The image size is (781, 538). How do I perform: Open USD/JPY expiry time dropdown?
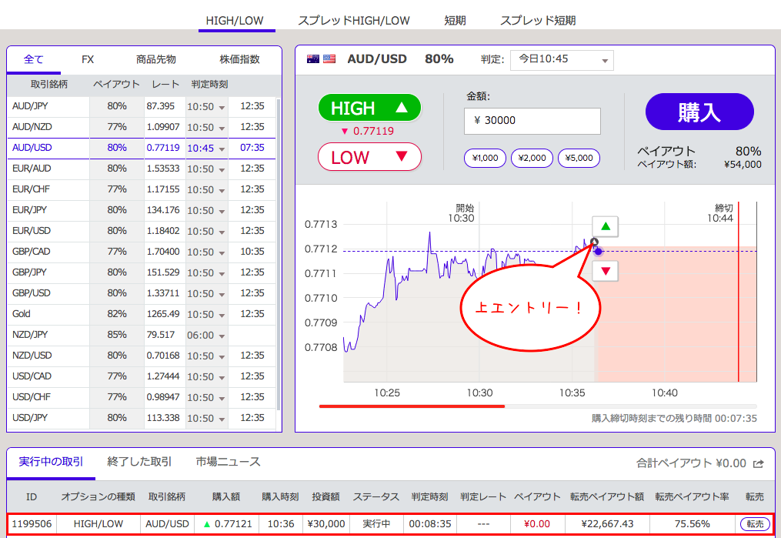[206, 418]
